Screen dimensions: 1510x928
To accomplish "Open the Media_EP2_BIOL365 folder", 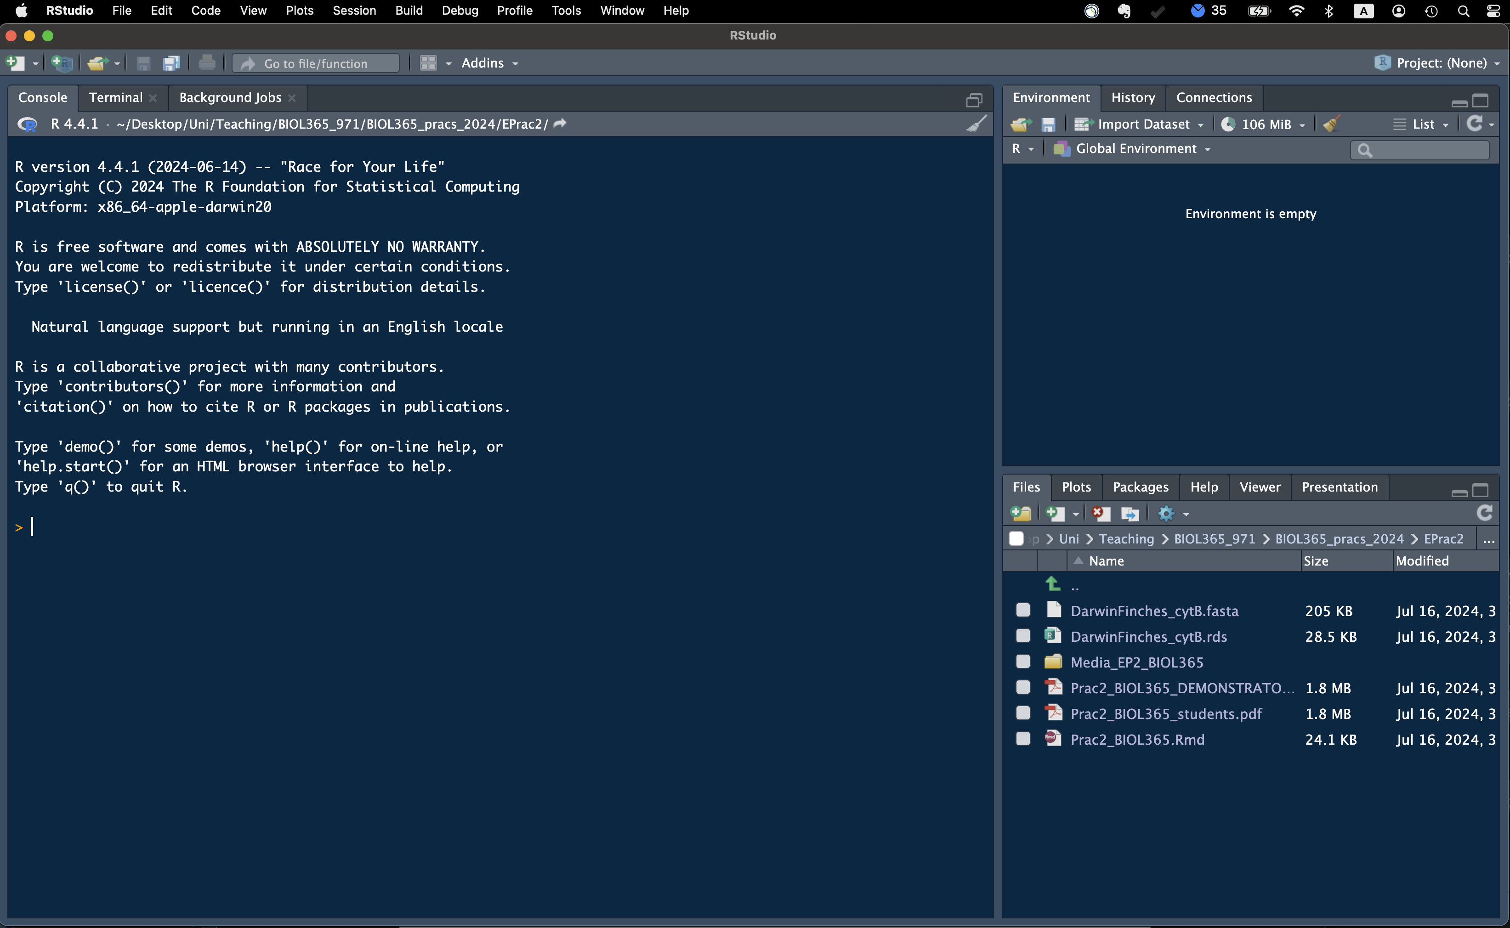I will (1137, 662).
